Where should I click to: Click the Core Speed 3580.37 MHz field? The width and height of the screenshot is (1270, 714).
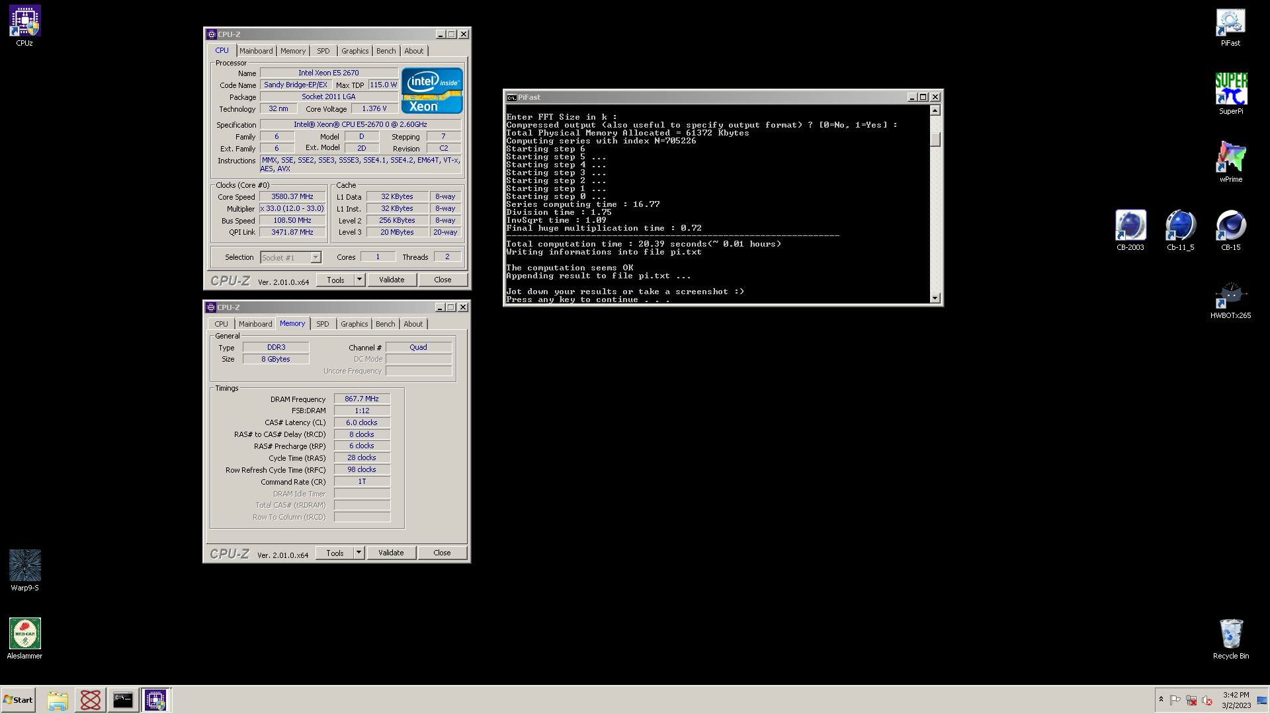click(292, 196)
